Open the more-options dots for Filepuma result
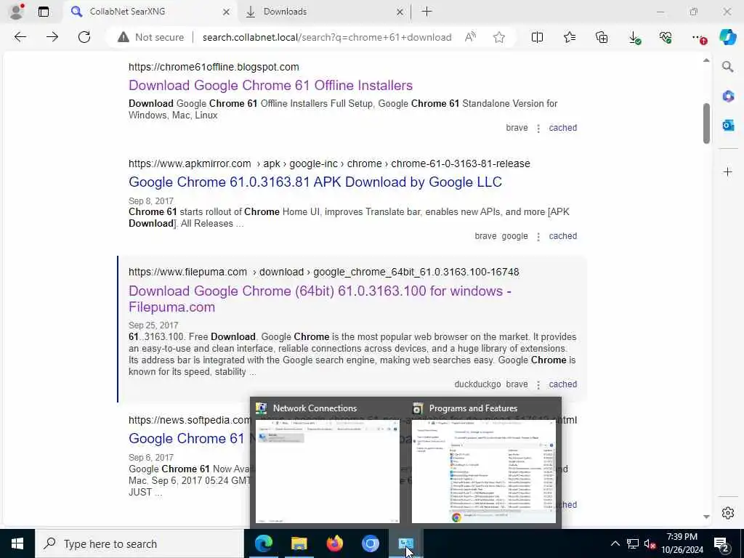744x558 pixels. coord(538,385)
